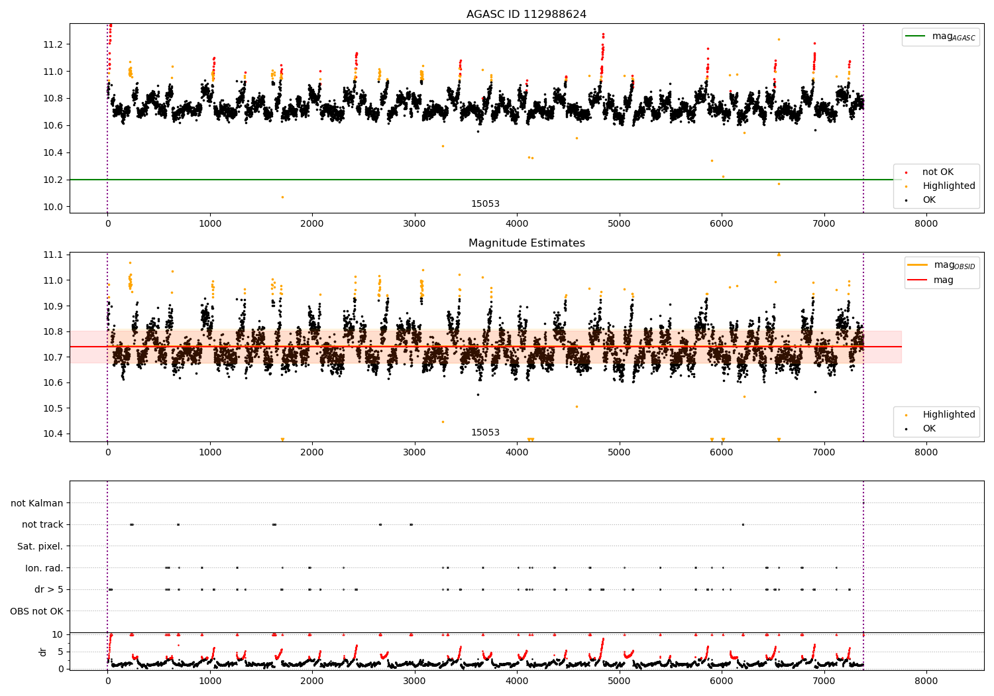Click the 10.2 y-axis tick on top plot
Image resolution: width=994 pixels, height=696 pixels.
52,180
